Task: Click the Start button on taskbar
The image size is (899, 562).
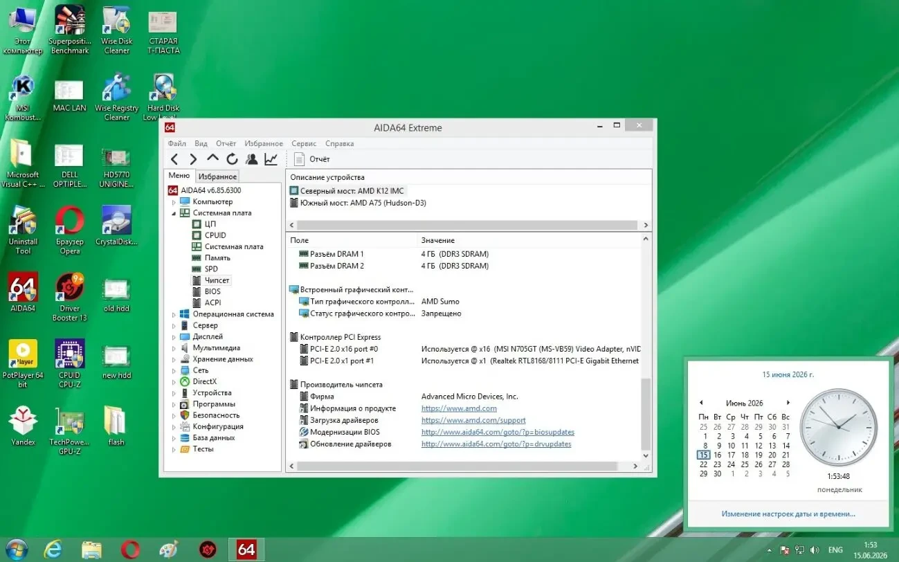Action: 17,550
